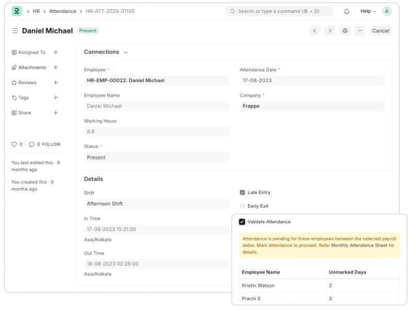
Task: Like this document with heart icon
Action: click(x=14, y=144)
